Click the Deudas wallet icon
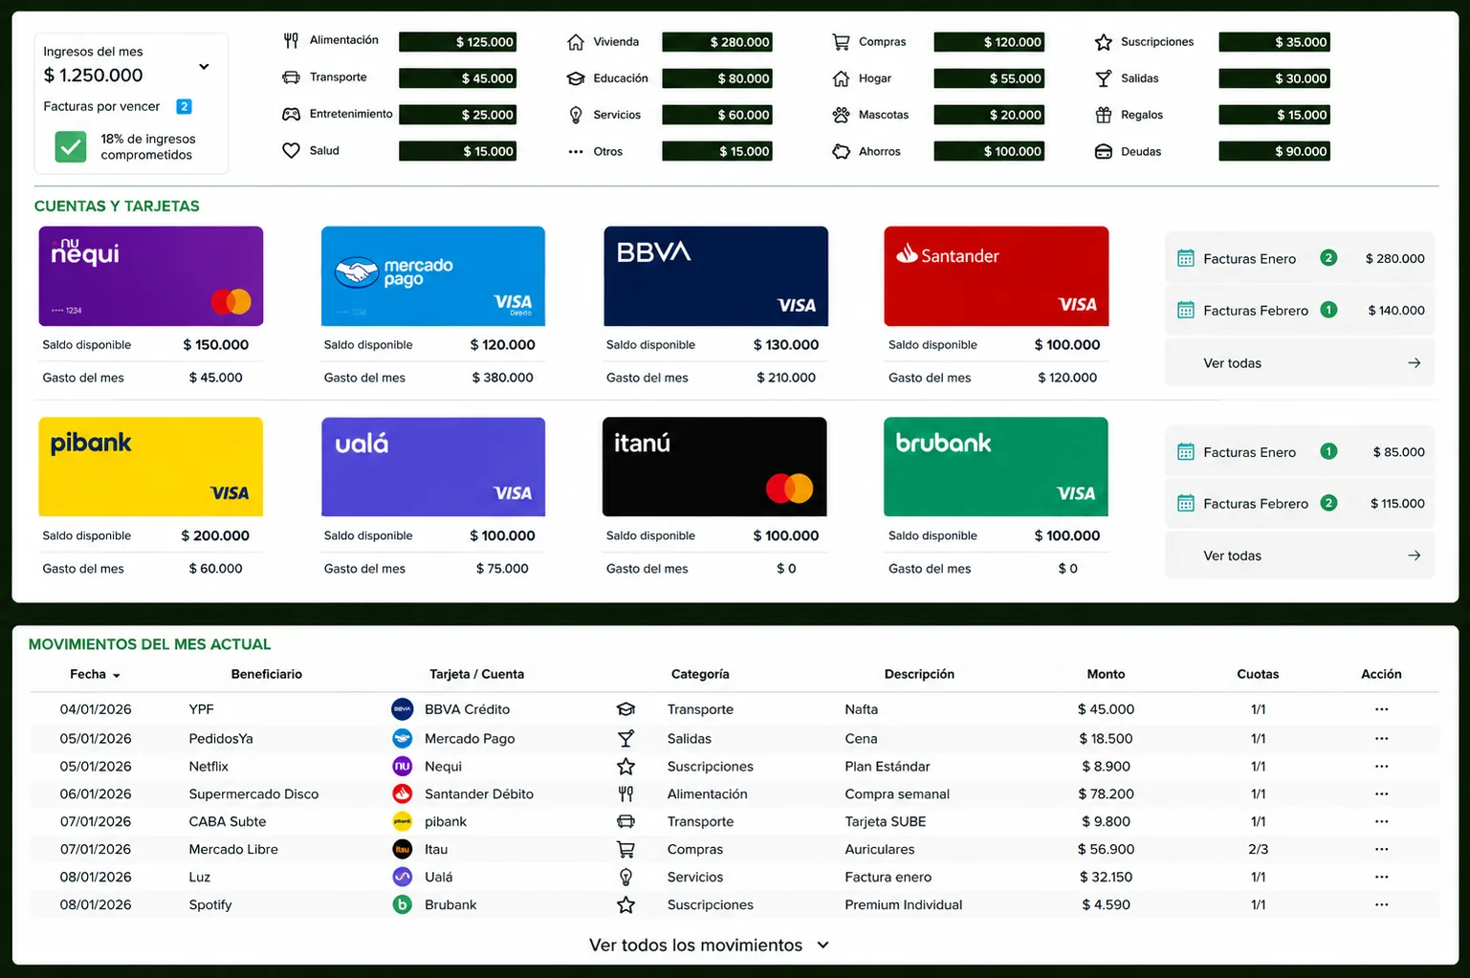Viewport: 1470px width, 978px height. [x=1104, y=151]
